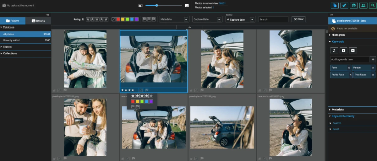
Task: Toggle the first flag filter in filter bar
Action: pyautogui.click(x=145, y=19)
